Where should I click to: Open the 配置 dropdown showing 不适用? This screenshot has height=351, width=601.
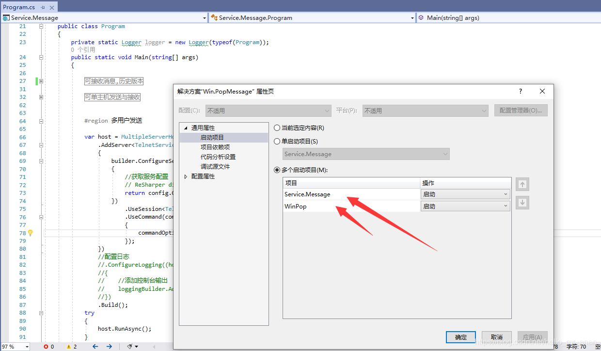pos(268,111)
